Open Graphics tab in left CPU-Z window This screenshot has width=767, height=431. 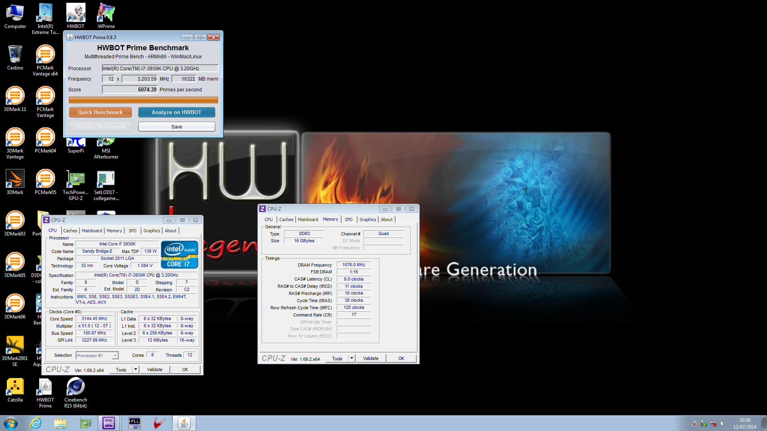pos(152,231)
